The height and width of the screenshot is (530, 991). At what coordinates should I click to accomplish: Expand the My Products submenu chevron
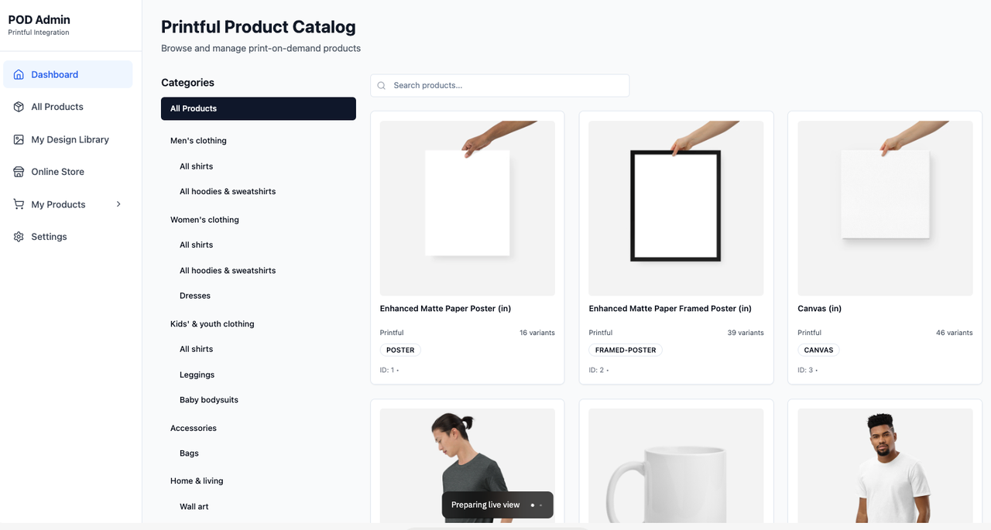118,204
